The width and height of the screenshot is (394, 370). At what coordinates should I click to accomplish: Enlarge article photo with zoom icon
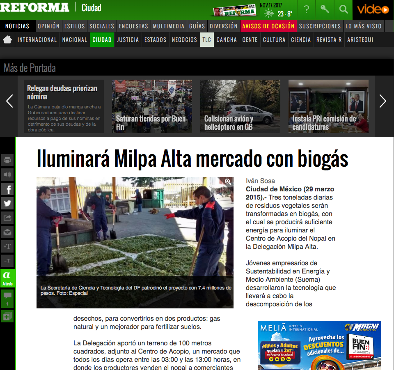(227, 182)
